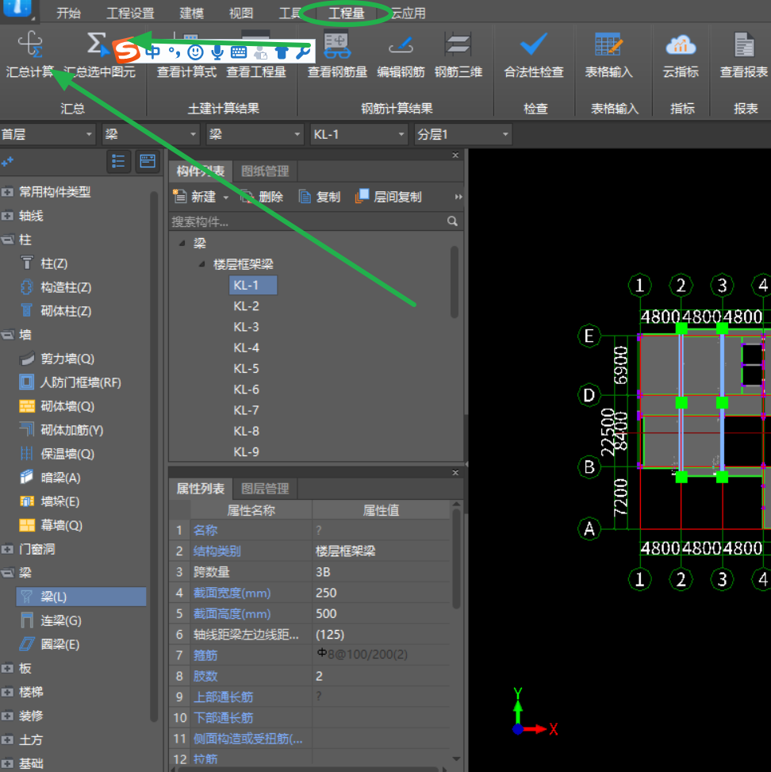771x772 pixels.
Task: Open the 视图 ribbon tab
Action: coord(241,13)
